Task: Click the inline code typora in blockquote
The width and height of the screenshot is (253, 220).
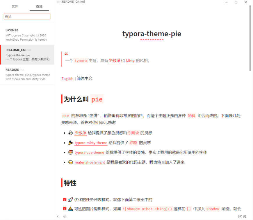Action: tap(81, 61)
